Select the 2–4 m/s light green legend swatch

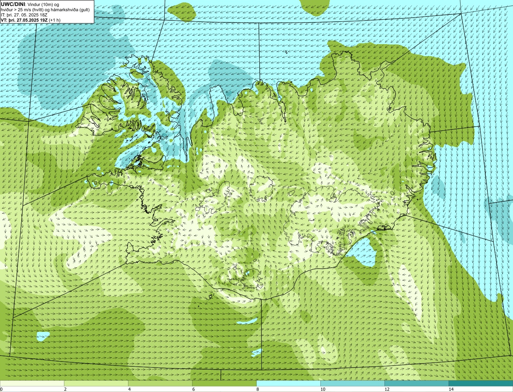(96, 383)
